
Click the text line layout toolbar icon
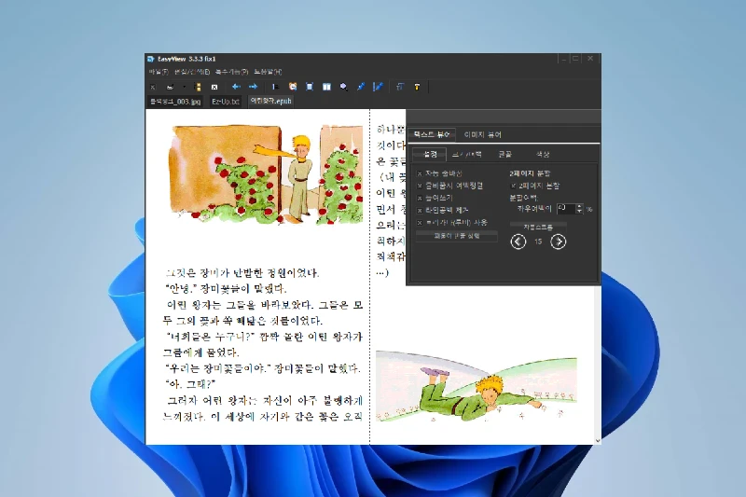point(275,87)
